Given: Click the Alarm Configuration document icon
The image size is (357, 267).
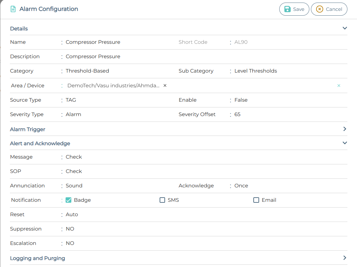Looking at the screenshot, I should coord(13,9).
